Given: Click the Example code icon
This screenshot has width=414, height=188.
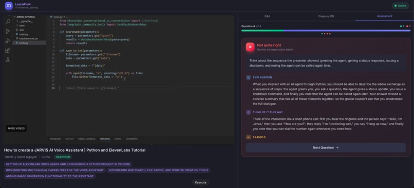Looking at the screenshot, I should [x=248, y=137].
